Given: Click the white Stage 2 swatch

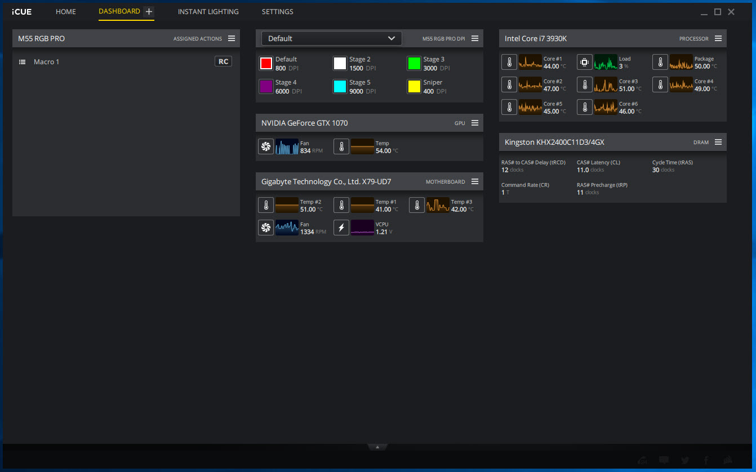Looking at the screenshot, I should tap(340, 63).
